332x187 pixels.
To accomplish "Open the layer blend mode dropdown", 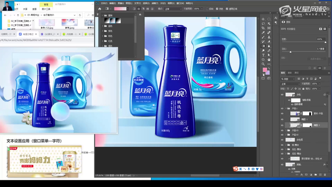I will click(289, 83).
